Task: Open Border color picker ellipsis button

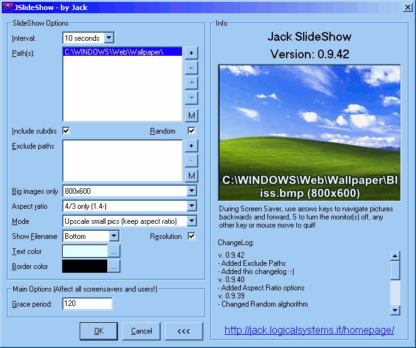Action: pos(114,266)
